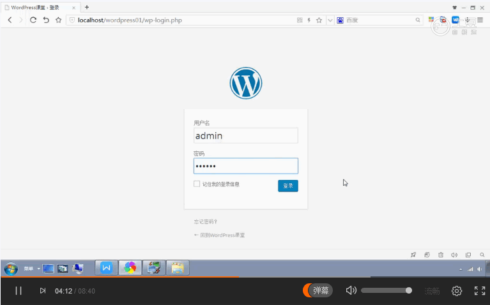The image size is (490, 305).
Task: Click the blue 登录 button
Action: 288,186
